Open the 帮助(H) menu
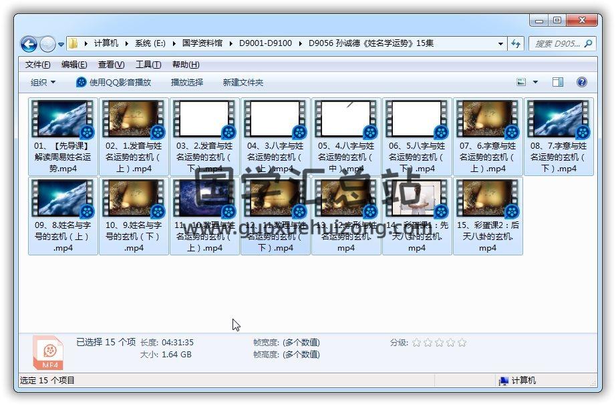Viewport: 616px width, 406px height. pos(186,65)
